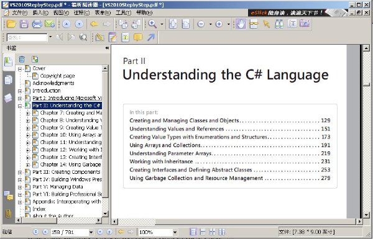Click the eSlick advertisement banner
The image size is (373, 239).
pyautogui.click(x=298, y=13)
